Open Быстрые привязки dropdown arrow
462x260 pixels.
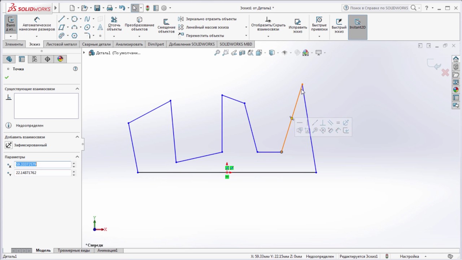click(x=319, y=36)
